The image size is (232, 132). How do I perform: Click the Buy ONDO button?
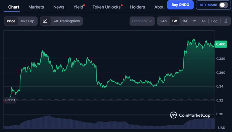click(180, 5)
